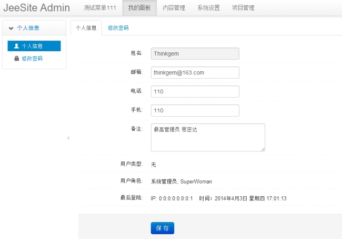Select 个人信息 in the sidebar menu
This screenshot has width=342, height=239.
tap(34, 46)
